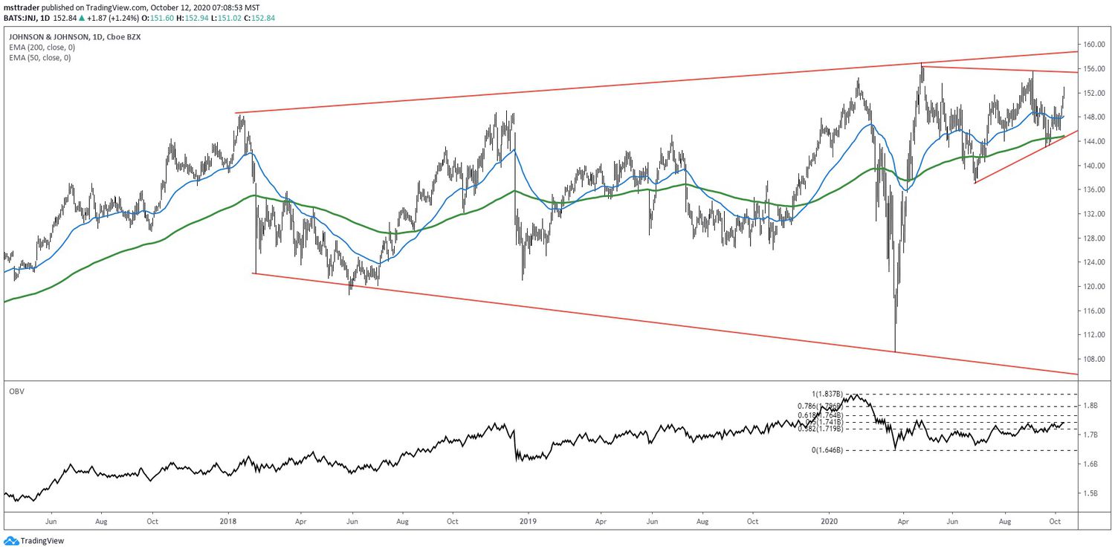Click the 140.00 price axis label
This screenshot has width=1115, height=552.
(x=1096, y=166)
